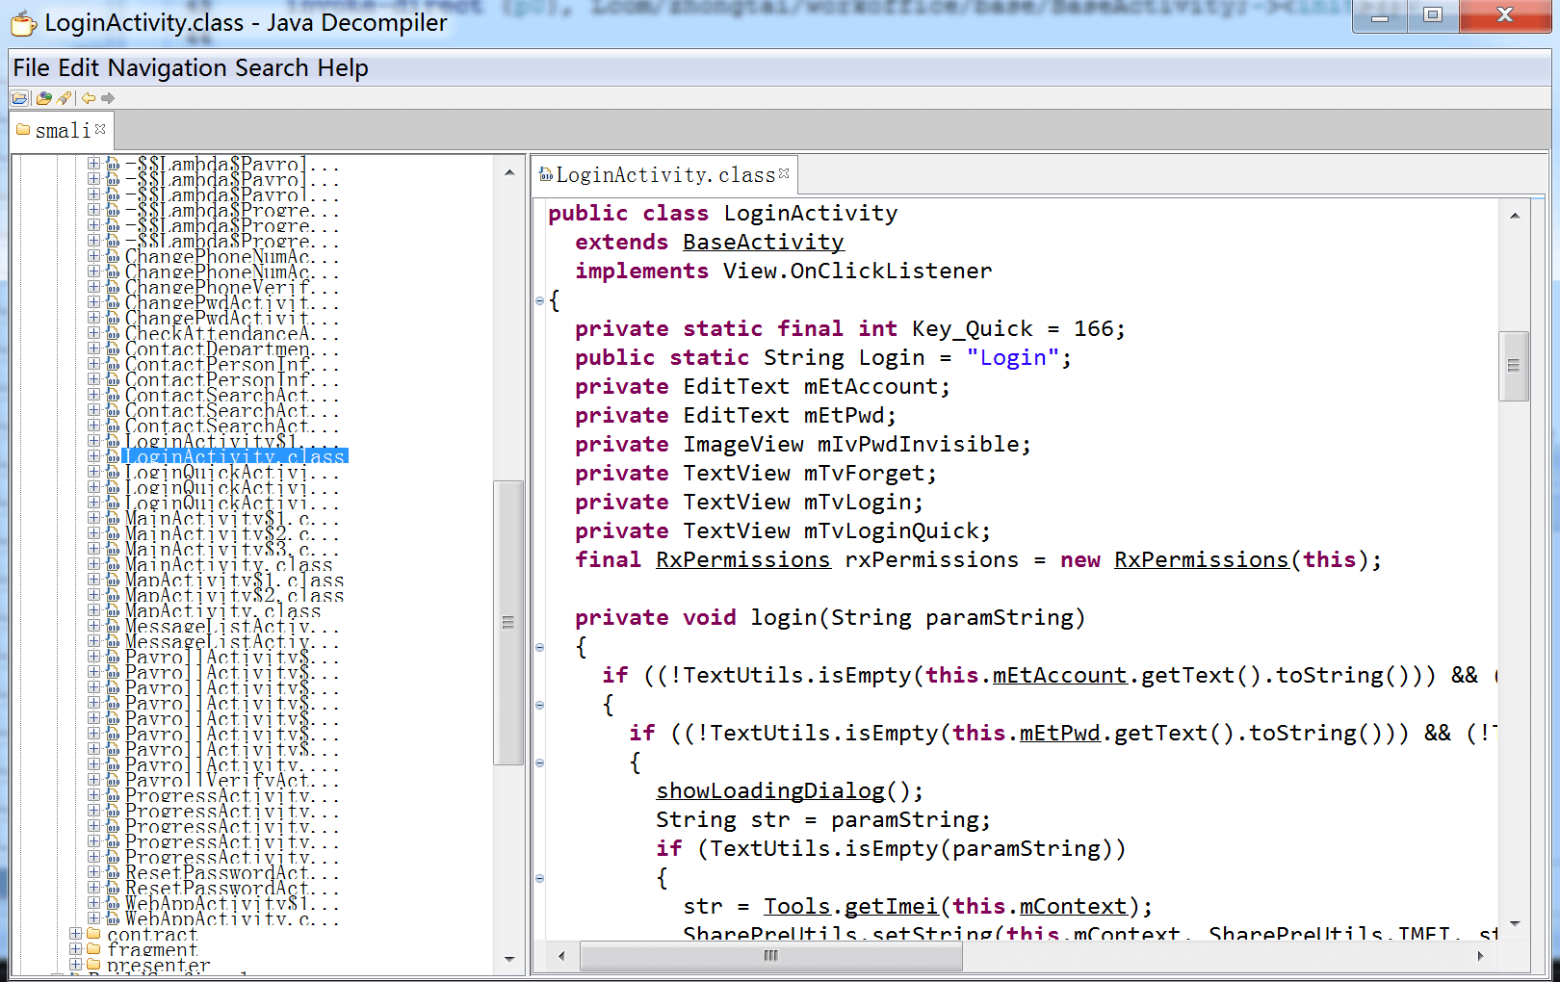Collapse the fold marker below isEmpty(paramString) line
1560x982 pixels.
(x=540, y=878)
